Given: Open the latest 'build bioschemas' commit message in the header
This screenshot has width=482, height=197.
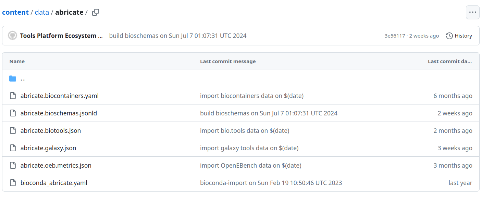Looking at the screenshot, I should click(178, 36).
